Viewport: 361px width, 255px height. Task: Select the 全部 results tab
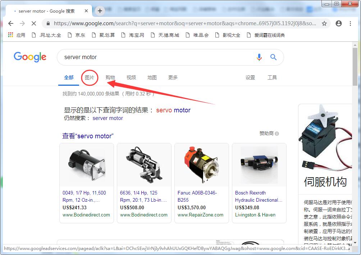pos(69,77)
